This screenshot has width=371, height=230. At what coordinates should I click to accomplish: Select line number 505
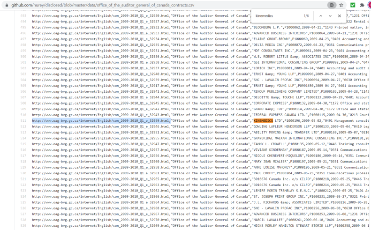pos(23,86)
